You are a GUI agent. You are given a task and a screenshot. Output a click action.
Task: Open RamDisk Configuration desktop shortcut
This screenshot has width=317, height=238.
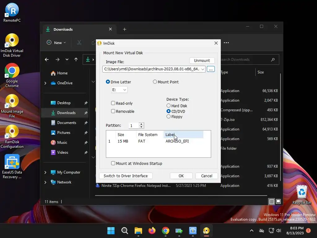[12, 137]
